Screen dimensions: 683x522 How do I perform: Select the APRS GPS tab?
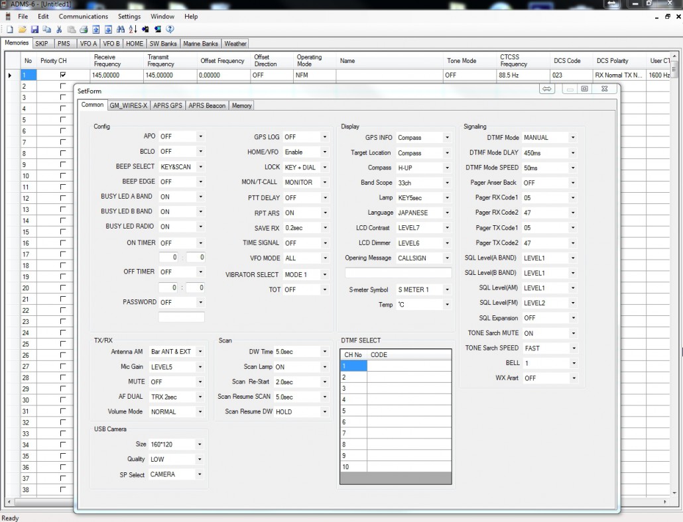[x=168, y=105]
